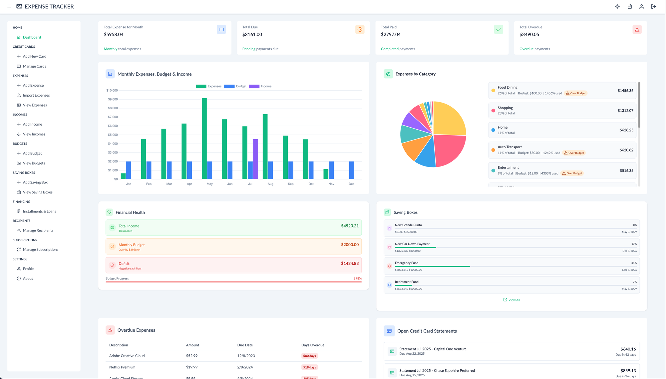666x379 pixels.
Task: Select Import Expenses in sidebar
Action: 36,95
